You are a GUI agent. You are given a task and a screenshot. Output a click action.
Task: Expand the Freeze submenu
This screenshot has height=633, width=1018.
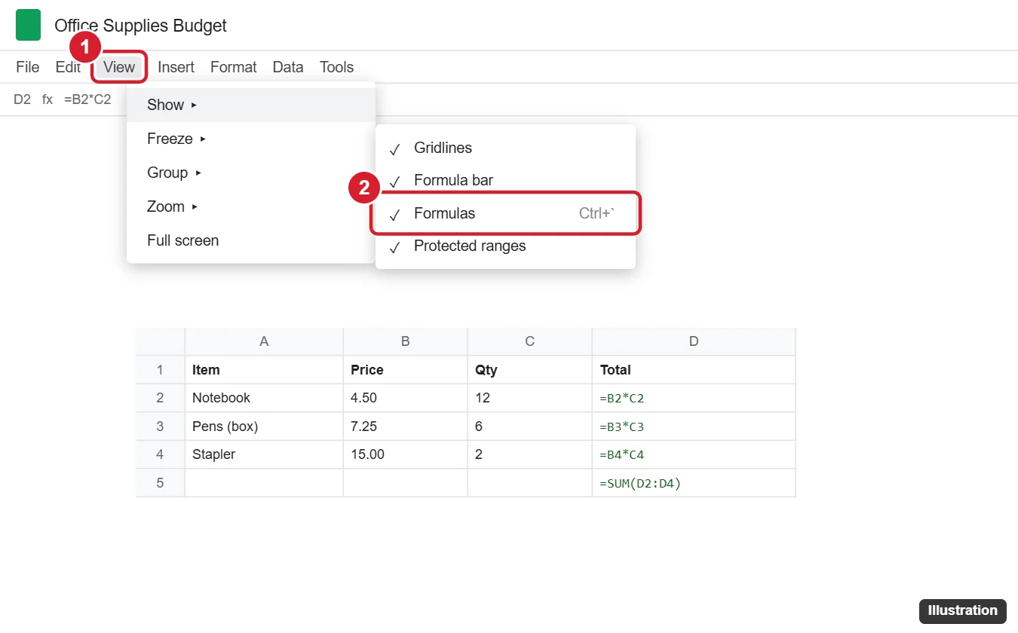coord(251,139)
